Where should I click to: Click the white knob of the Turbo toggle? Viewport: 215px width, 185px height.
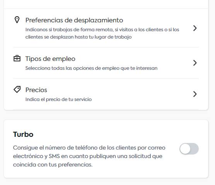185,149
